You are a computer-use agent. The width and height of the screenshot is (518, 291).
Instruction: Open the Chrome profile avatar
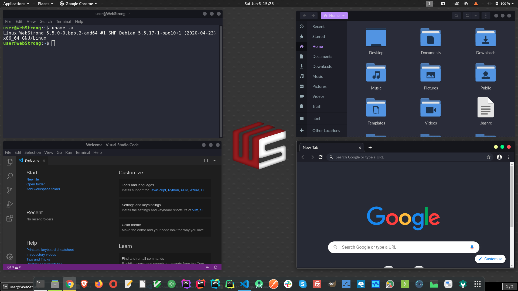(x=499, y=157)
